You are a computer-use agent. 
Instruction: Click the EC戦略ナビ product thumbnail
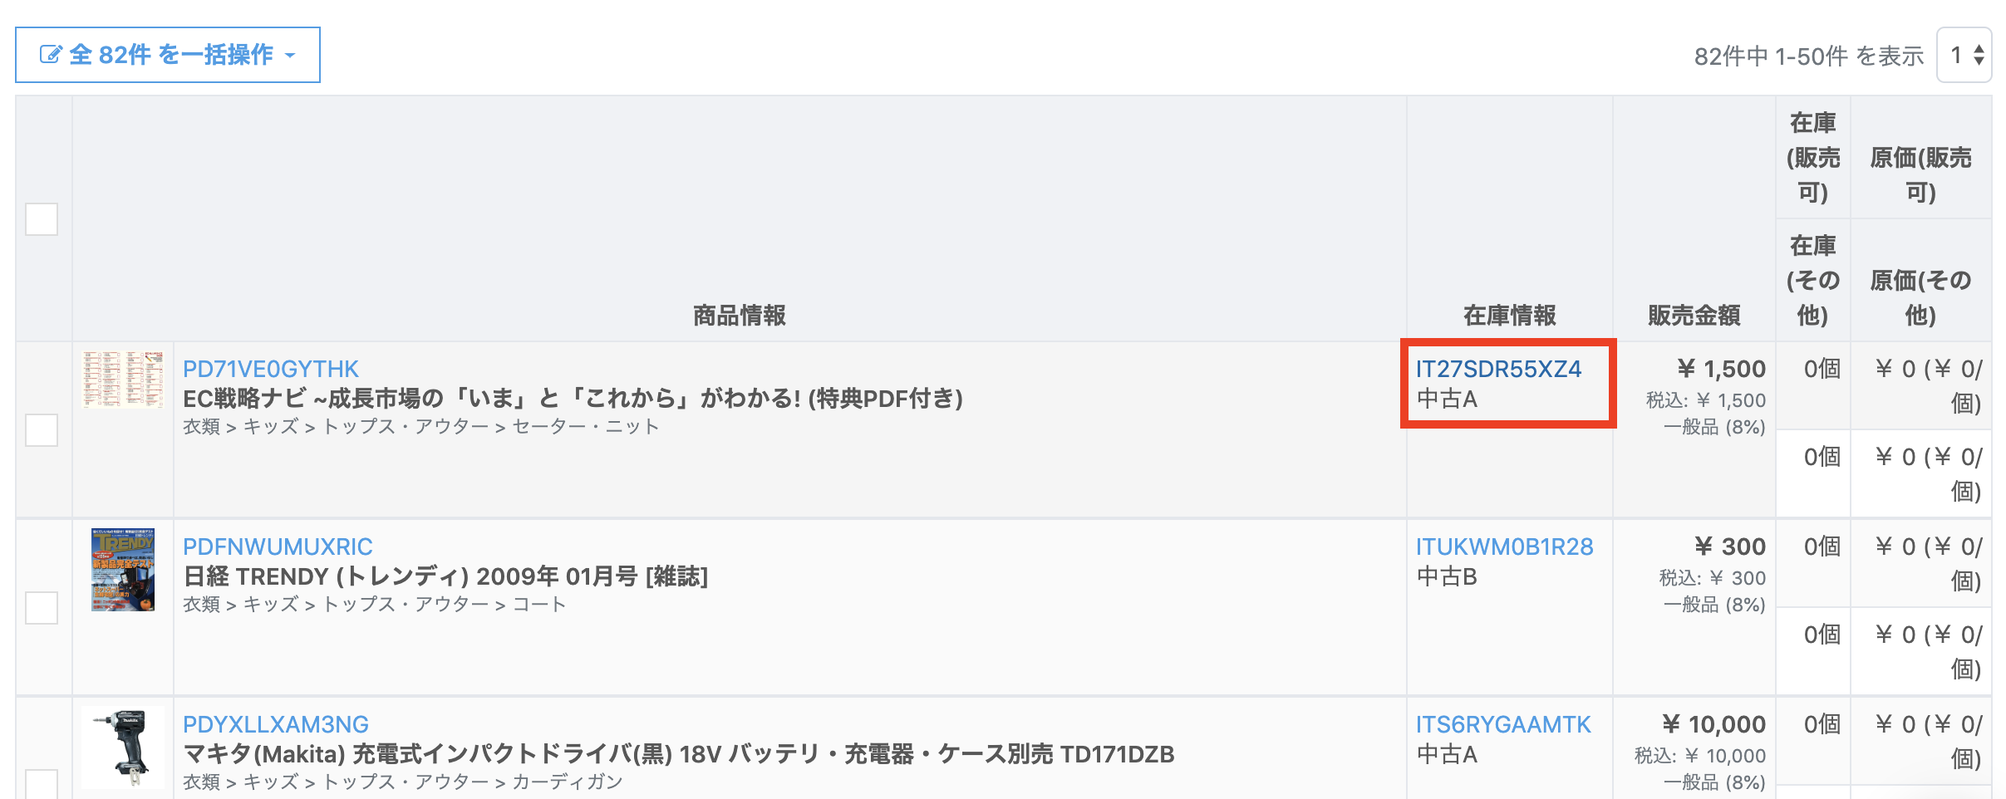[x=123, y=379]
